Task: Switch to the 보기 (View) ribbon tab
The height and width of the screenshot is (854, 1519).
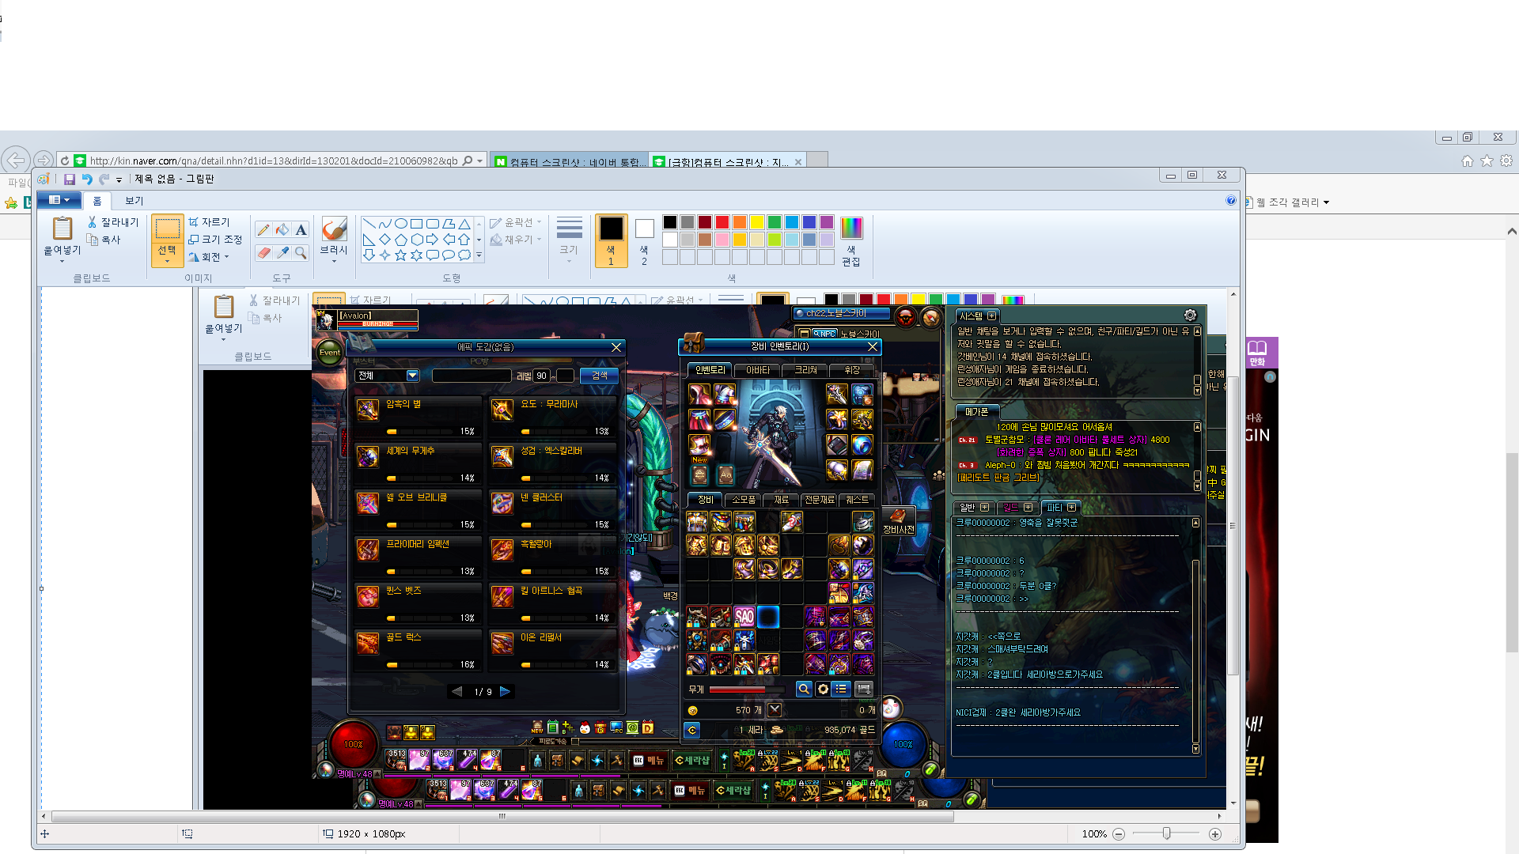Action: click(x=134, y=201)
